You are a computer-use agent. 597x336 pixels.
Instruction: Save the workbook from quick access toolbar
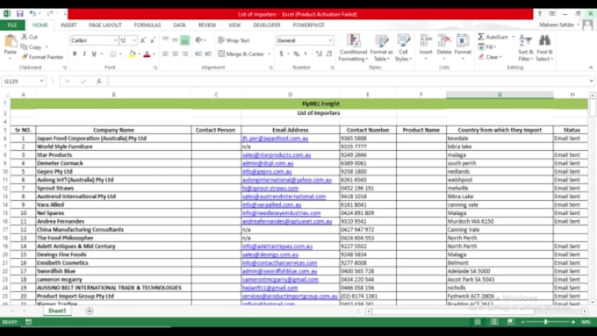tap(20, 14)
